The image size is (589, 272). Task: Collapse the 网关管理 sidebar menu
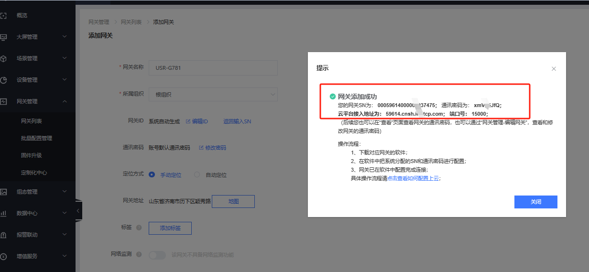pyautogui.click(x=65, y=101)
